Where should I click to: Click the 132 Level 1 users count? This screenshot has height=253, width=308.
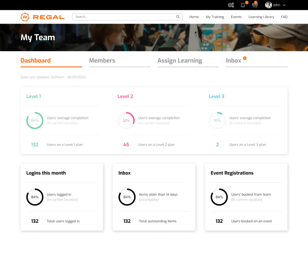coord(35,145)
